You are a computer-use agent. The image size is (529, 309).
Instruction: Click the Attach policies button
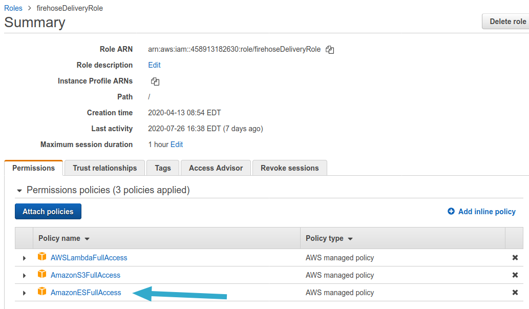(x=48, y=212)
